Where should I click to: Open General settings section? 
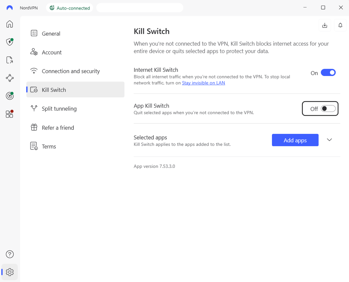pyautogui.click(x=75, y=34)
